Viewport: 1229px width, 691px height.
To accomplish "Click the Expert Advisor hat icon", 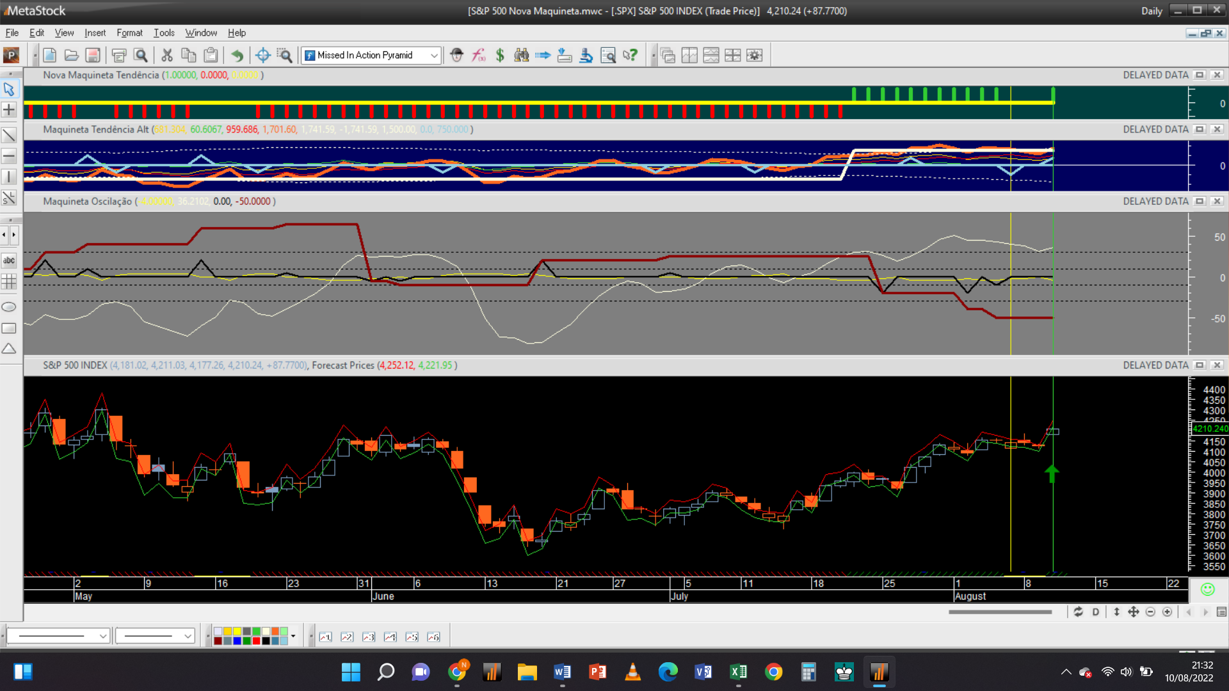I will 456,56.
